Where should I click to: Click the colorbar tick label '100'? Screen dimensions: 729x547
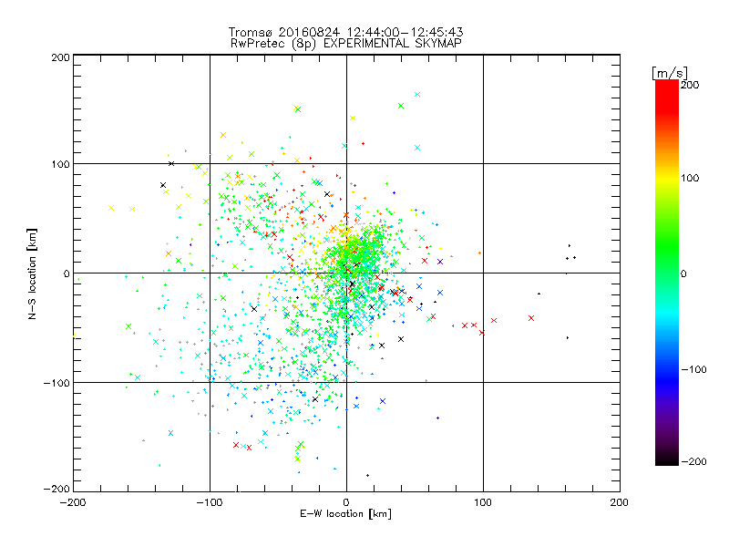coord(690,178)
